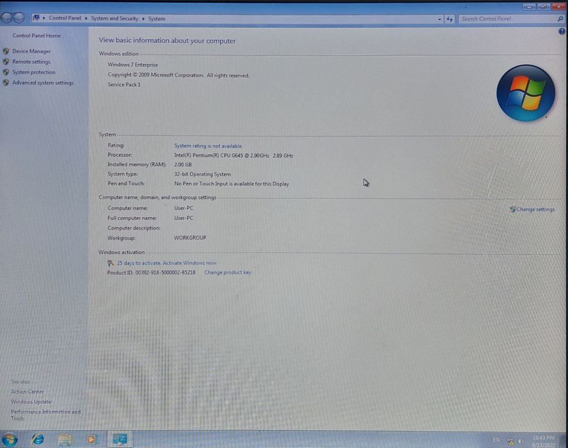Open Advanced system settings
568x448 pixels.
point(43,83)
